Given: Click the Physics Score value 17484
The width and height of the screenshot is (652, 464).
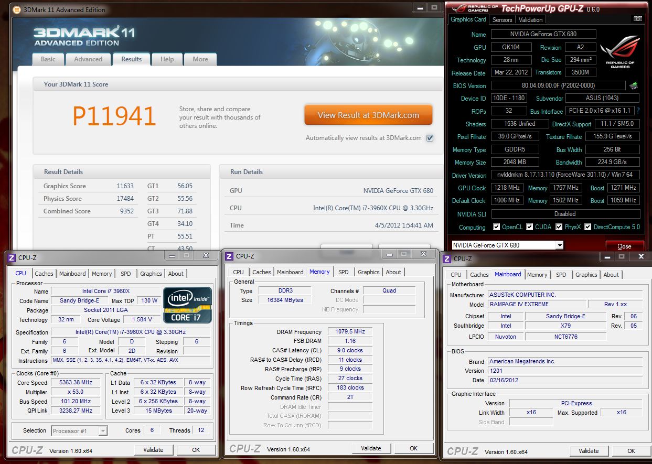Looking at the screenshot, I should pos(125,199).
